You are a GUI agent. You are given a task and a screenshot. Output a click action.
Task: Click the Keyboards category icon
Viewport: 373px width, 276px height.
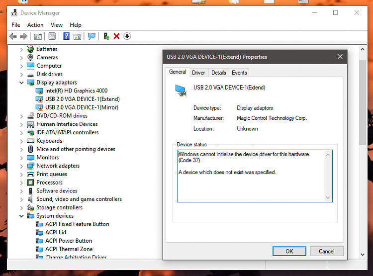pos(30,141)
